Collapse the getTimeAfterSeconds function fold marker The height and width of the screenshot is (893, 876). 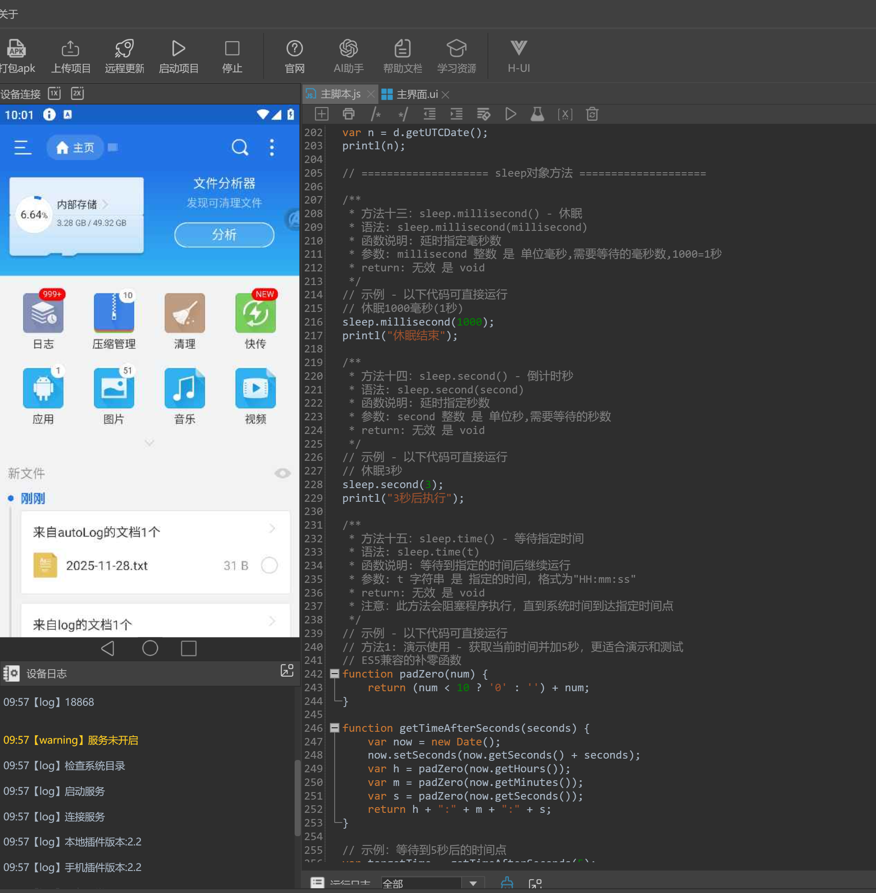pyautogui.click(x=335, y=728)
